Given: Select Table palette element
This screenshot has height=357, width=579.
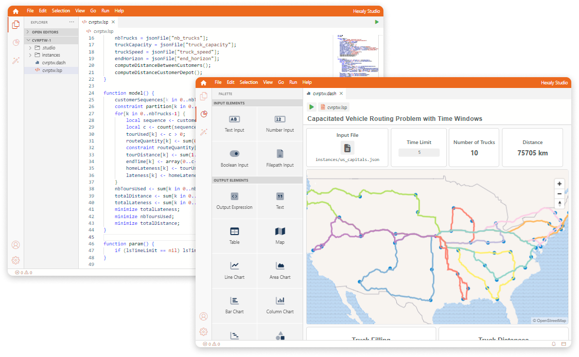Looking at the screenshot, I should (x=235, y=236).
